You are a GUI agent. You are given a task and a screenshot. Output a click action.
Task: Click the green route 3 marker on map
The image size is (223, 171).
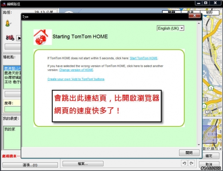point(211,88)
